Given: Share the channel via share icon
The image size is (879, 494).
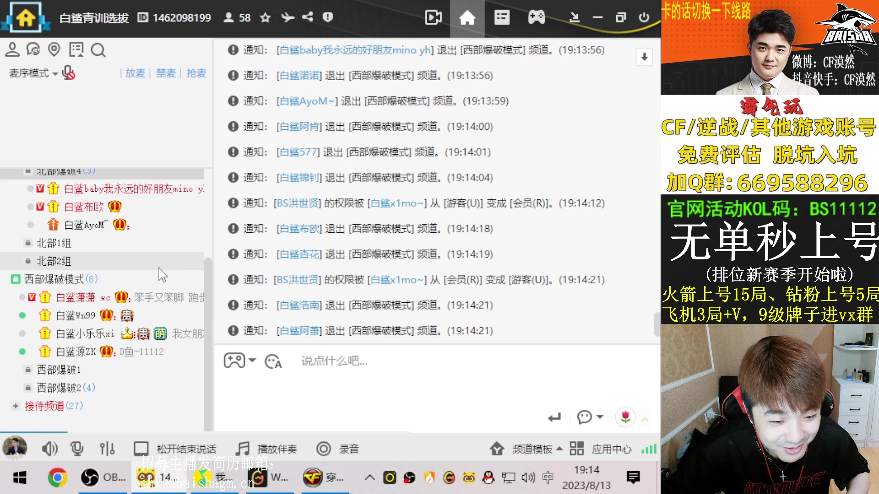Looking at the screenshot, I should [308, 17].
